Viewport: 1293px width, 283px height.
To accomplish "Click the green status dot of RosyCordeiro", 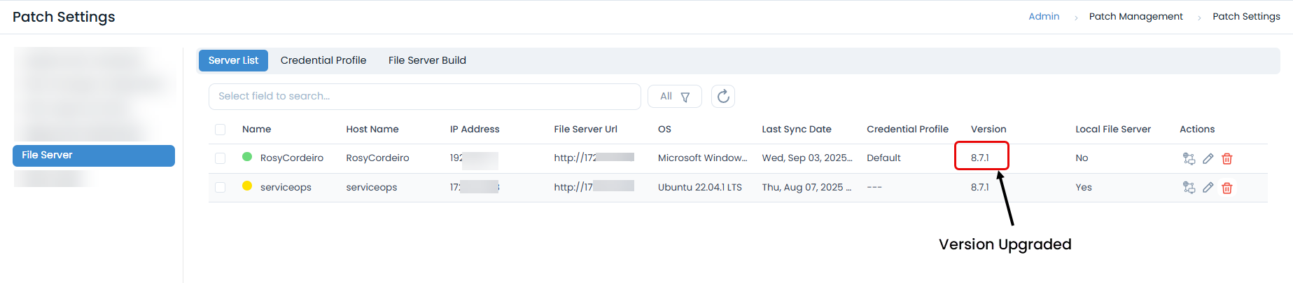I will coord(247,157).
